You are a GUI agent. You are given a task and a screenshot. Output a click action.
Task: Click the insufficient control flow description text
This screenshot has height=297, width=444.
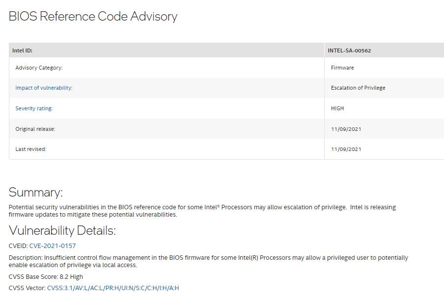coord(208,261)
